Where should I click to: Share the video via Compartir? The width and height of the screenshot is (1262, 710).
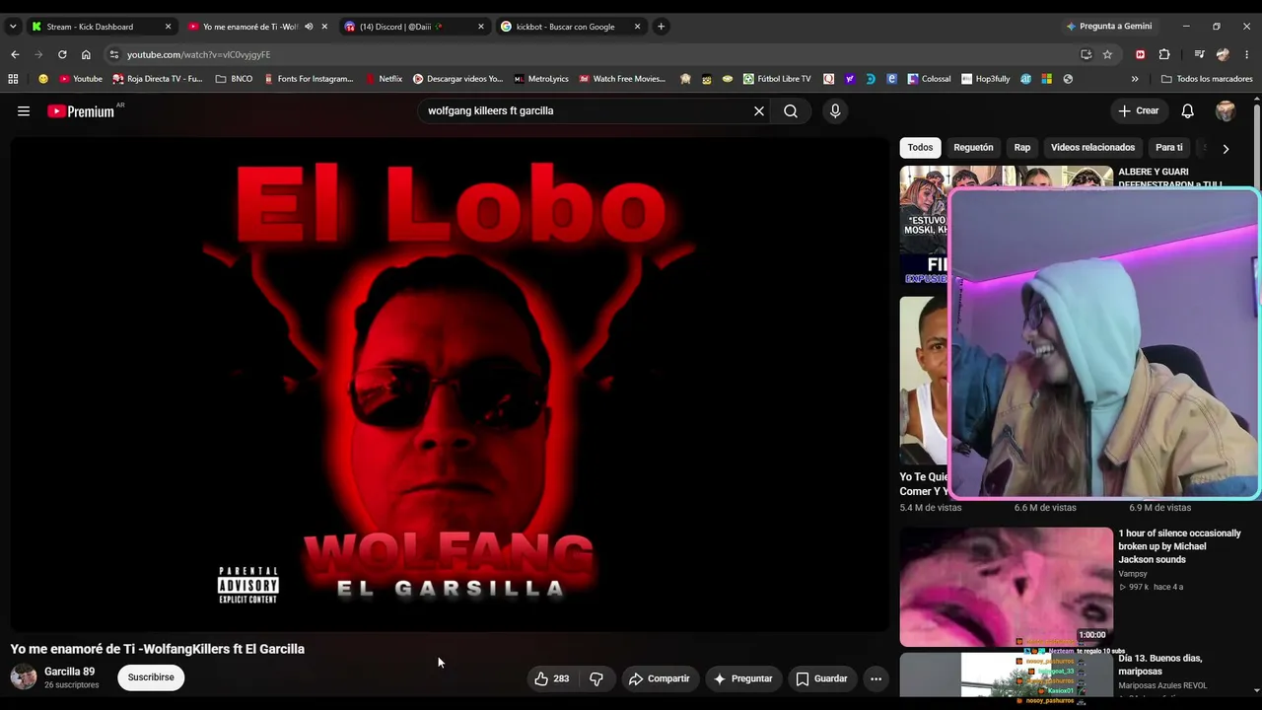click(x=659, y=678)
